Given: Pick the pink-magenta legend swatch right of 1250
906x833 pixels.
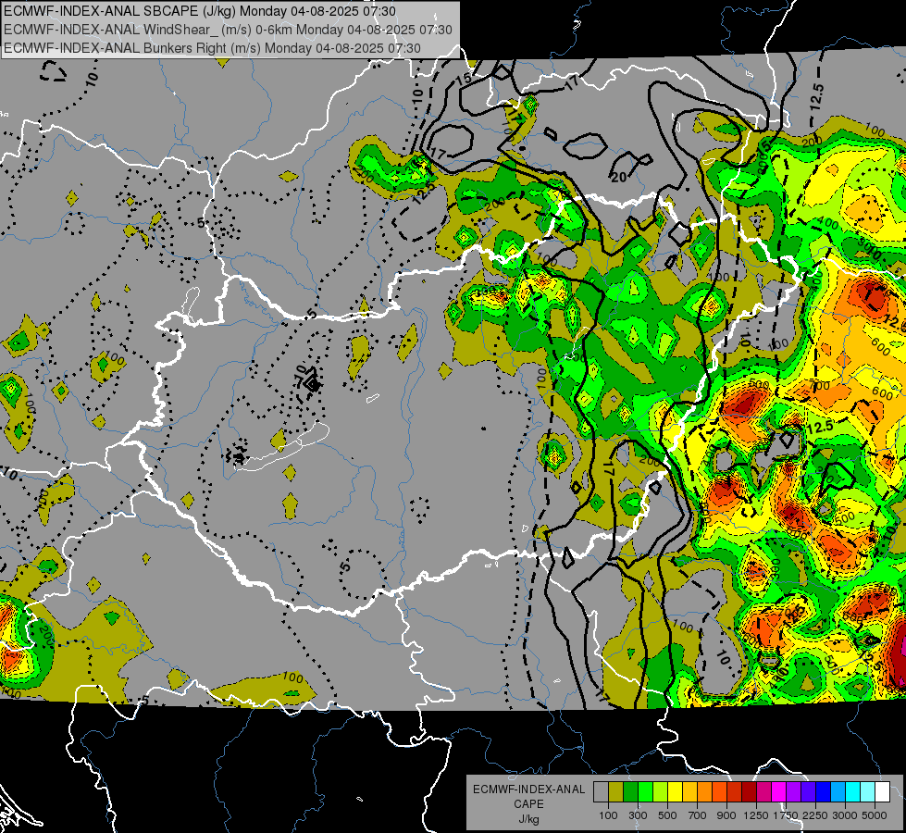Looking at the screenshot, I should (763, 792).
